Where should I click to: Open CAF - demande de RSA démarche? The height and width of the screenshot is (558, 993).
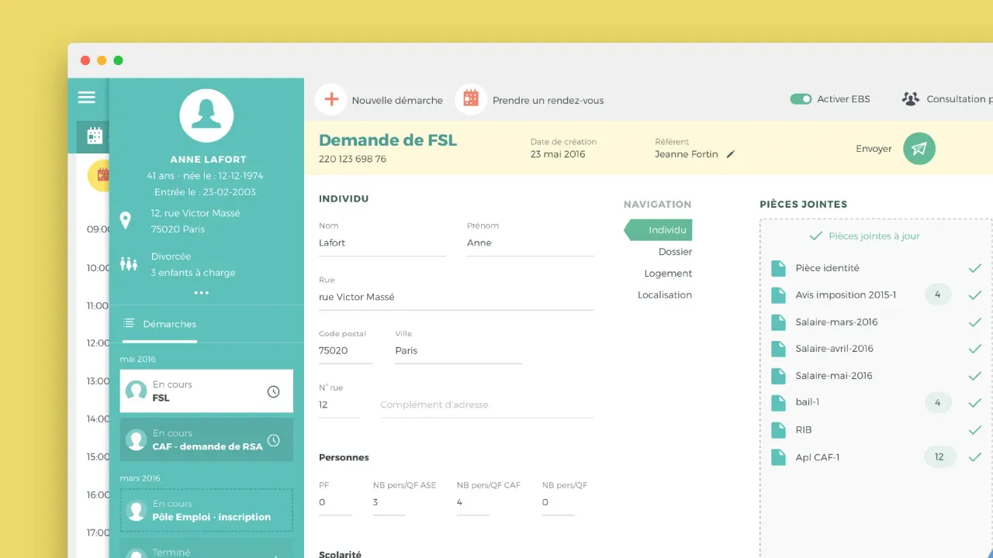click(206, 440)
